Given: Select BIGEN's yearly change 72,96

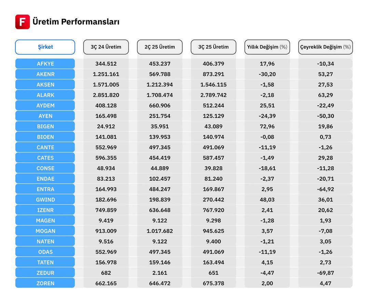Looking at the screenshot, I should (x=267, y=126).
